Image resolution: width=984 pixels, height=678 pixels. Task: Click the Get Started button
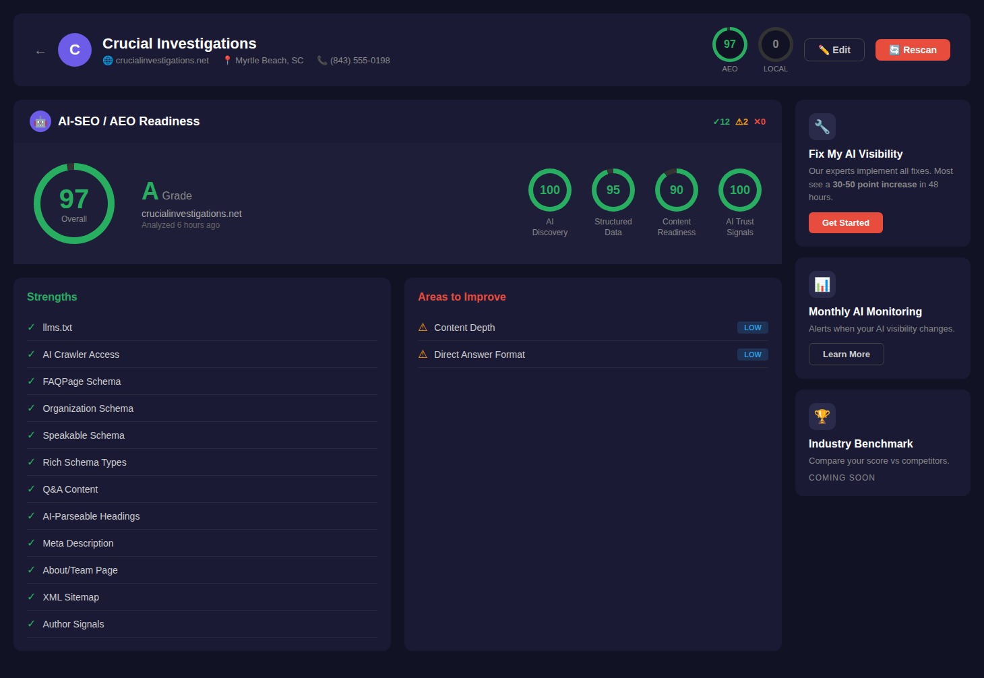tap(845, 223)
